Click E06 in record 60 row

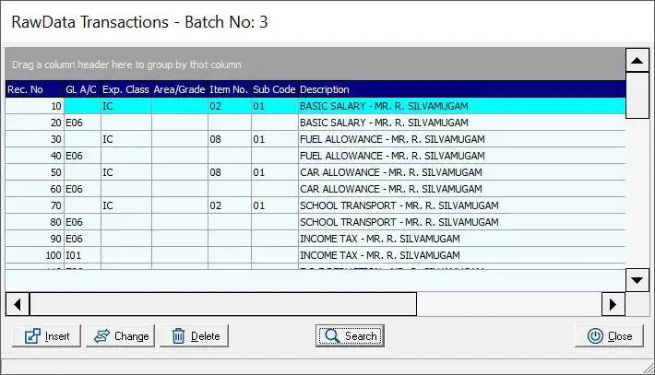click(x=82, y=189)
